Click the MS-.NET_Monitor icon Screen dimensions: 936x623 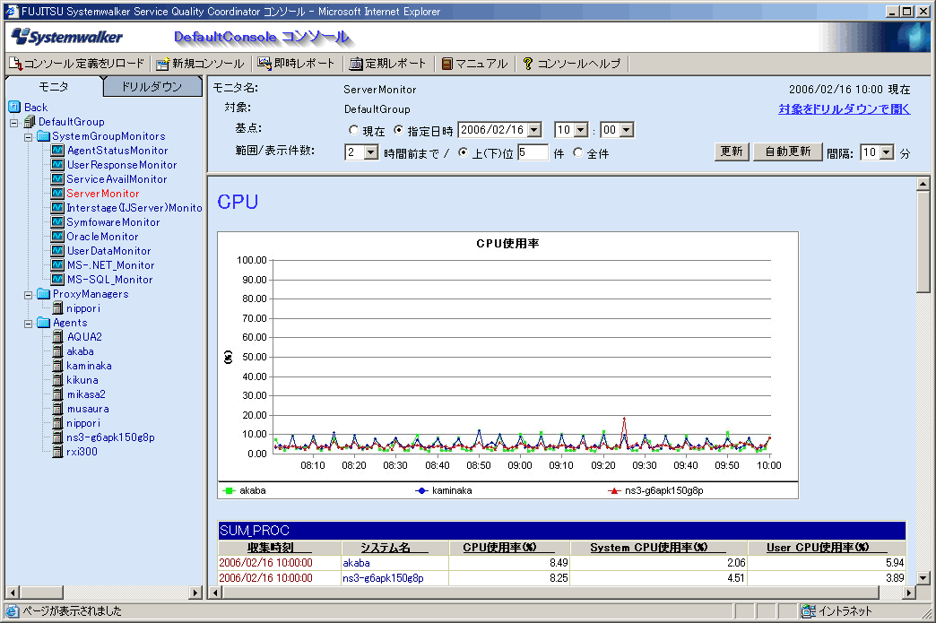tap(57, 265)
